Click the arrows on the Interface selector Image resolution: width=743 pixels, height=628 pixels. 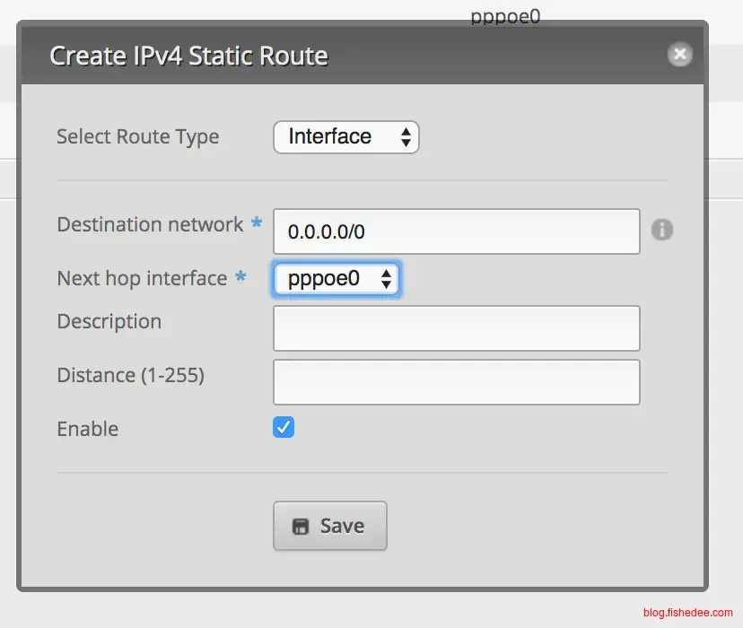coord(406,137)
